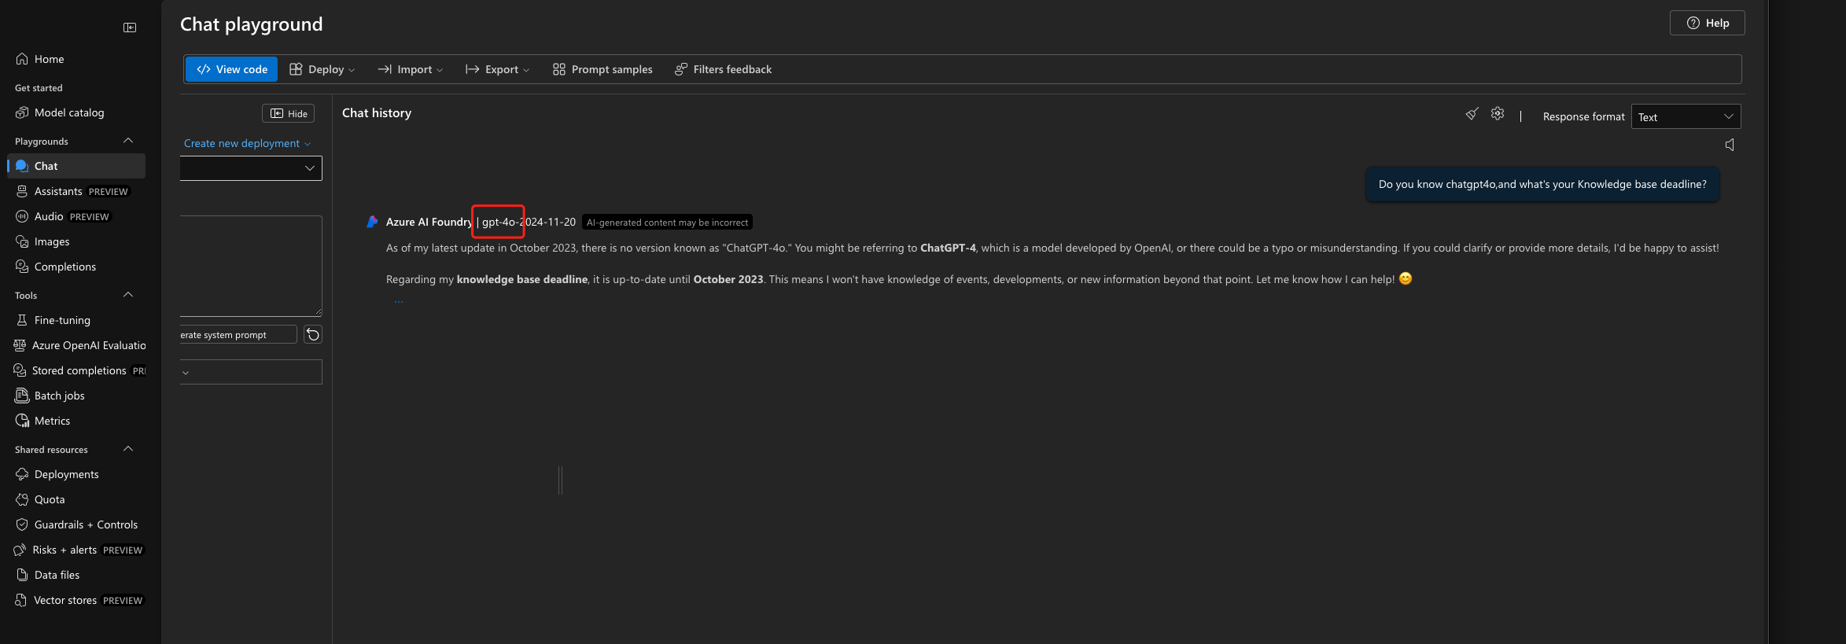Click the Help button
Screen dimensions: 1846x644
pyautogui.click(x=1707, y=23)
